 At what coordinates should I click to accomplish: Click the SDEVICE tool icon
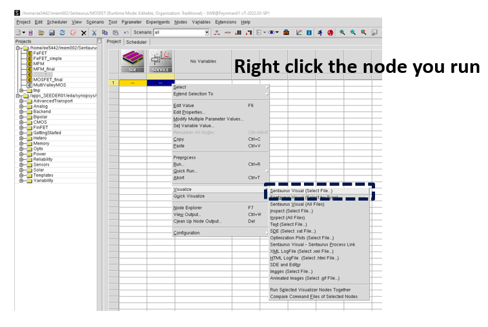pos(160,62)
